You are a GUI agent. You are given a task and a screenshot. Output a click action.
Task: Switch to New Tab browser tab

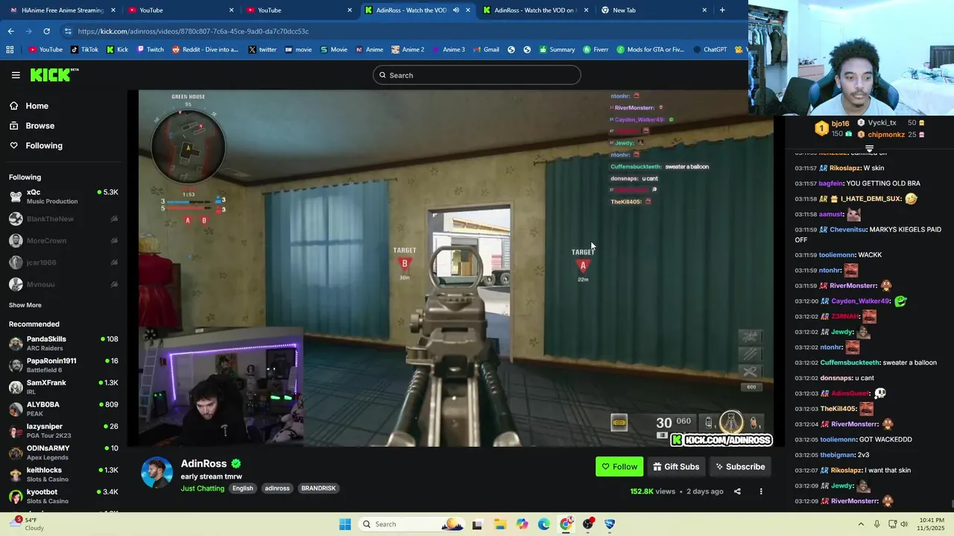[x=654, y=10]
